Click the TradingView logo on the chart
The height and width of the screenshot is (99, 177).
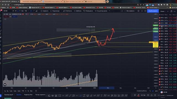(5, 85)
